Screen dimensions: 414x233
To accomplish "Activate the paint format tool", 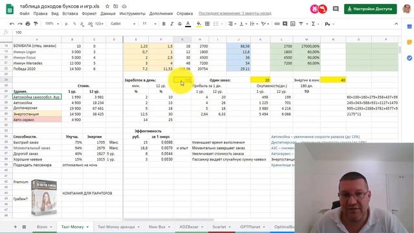I will 36,24.
